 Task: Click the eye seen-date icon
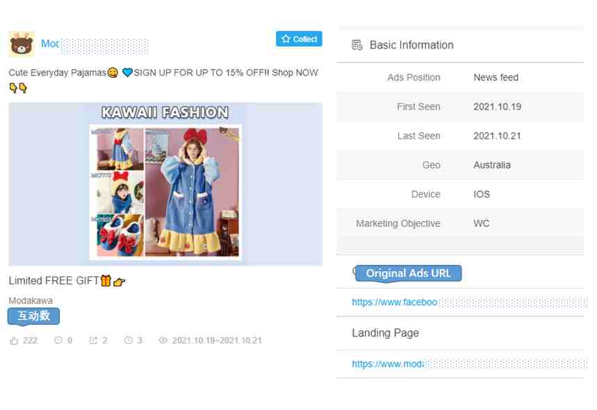(163, 340)
